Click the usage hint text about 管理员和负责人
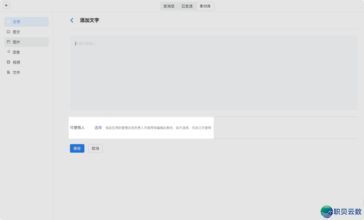Screen dimensions: 364x220 pos(158,128)
